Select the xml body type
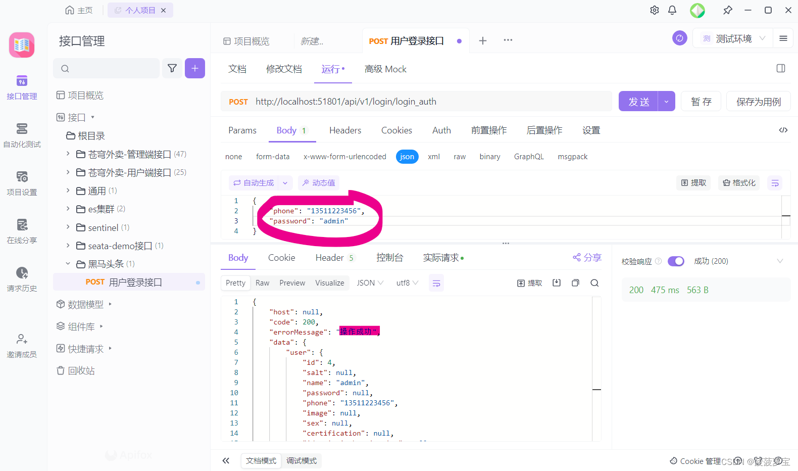 click(x=434, y=157)
